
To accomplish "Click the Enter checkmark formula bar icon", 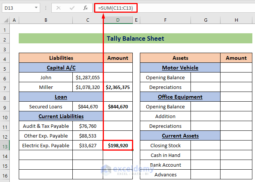I will click(x=72, y=7).
